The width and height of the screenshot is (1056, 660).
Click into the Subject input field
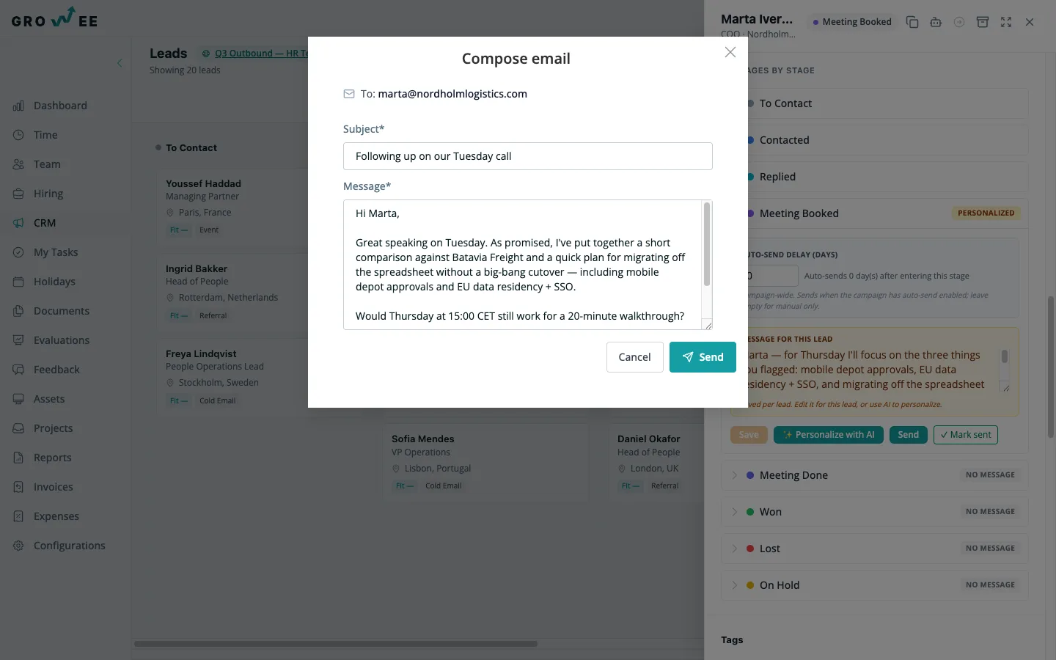click(528, 156)
